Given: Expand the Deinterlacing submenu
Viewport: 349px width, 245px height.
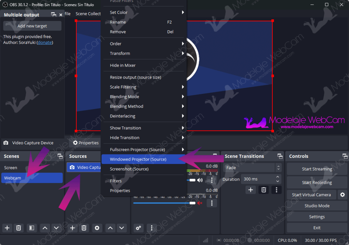Looking at the screenshot, I should coord(144,116).
